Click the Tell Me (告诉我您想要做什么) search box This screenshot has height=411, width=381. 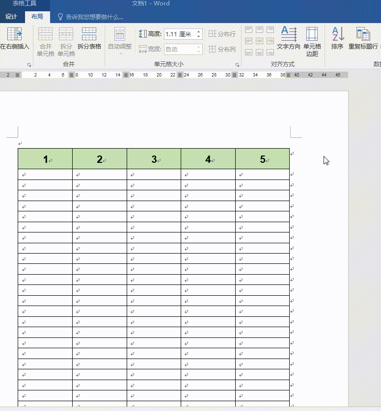pos(94,17)
